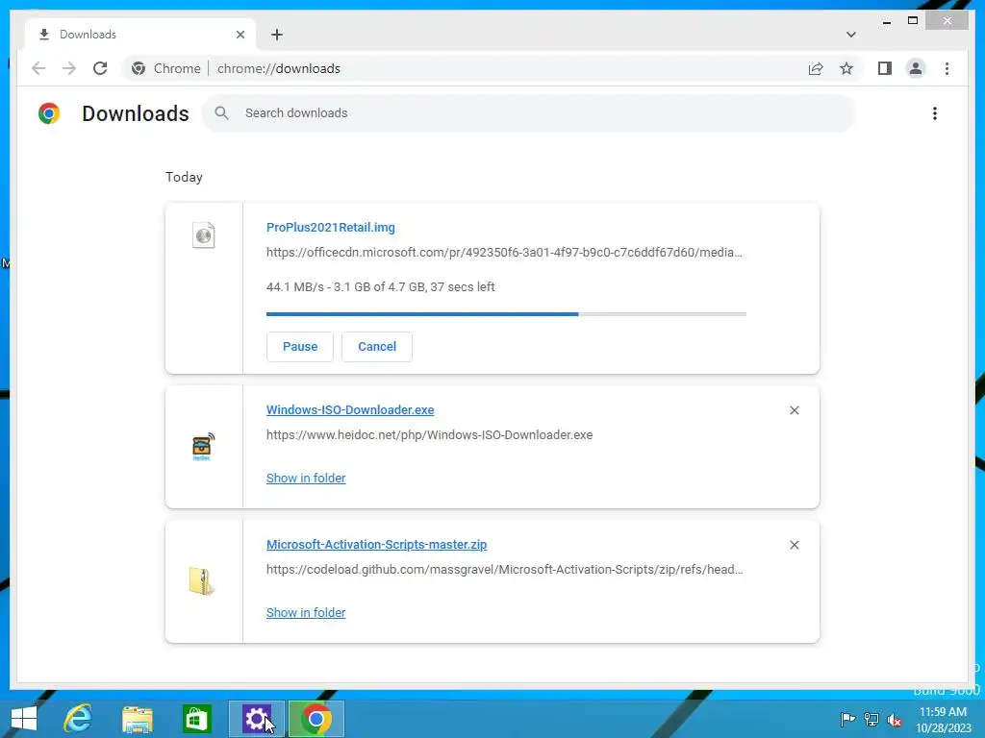The image size is (985, 738).
Task: Minimize the Chrome window
Action: 886,21
